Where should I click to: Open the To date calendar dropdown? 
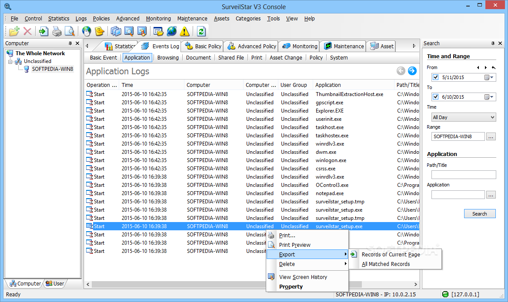coord(489,97)
